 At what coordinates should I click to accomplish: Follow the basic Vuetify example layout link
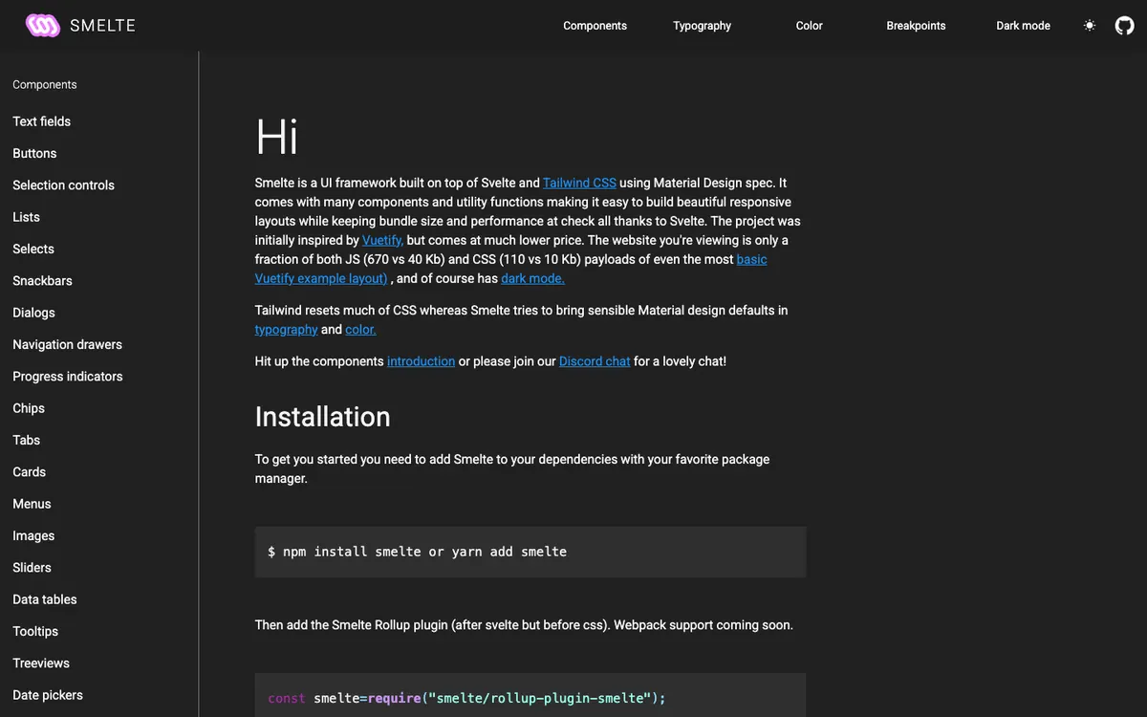click(321, 278)
